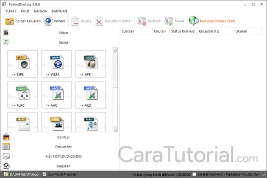
Task: Select the -> WMA conversion icon
Action: 57,64
